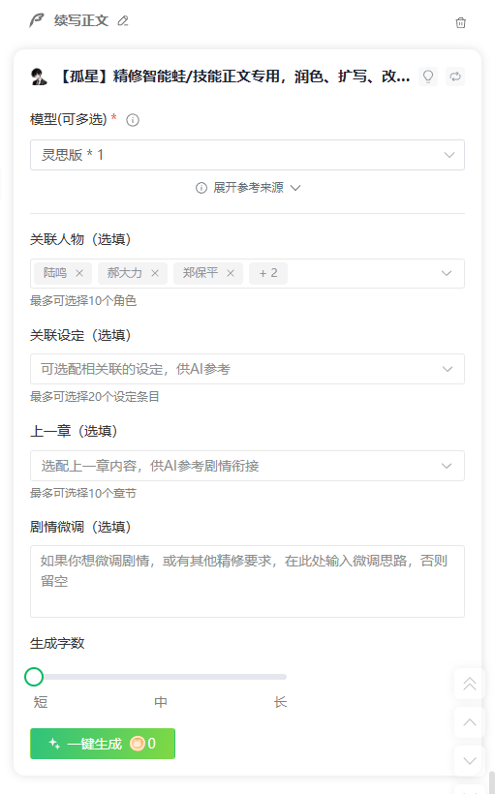Image resolution: width=495 pixels, height=794 pixels.
Task: Open the 灵思版 model dropdown
Action: point(247,155)
